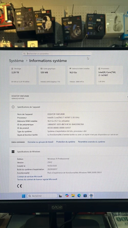Collapse Spécifications de l'appareil section

coord(69,107)
